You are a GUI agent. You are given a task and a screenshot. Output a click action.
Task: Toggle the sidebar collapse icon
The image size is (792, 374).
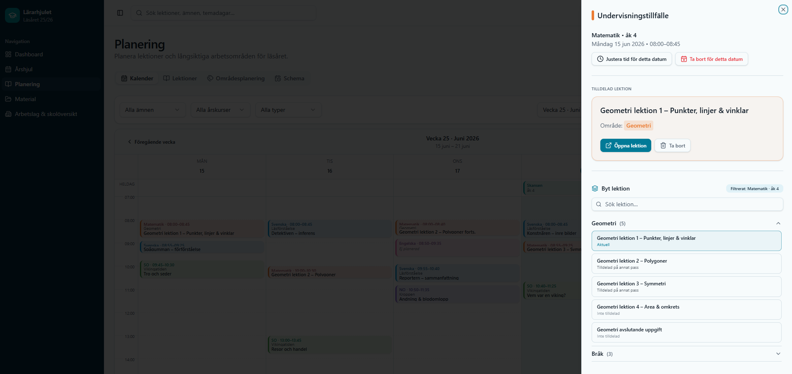120,13
